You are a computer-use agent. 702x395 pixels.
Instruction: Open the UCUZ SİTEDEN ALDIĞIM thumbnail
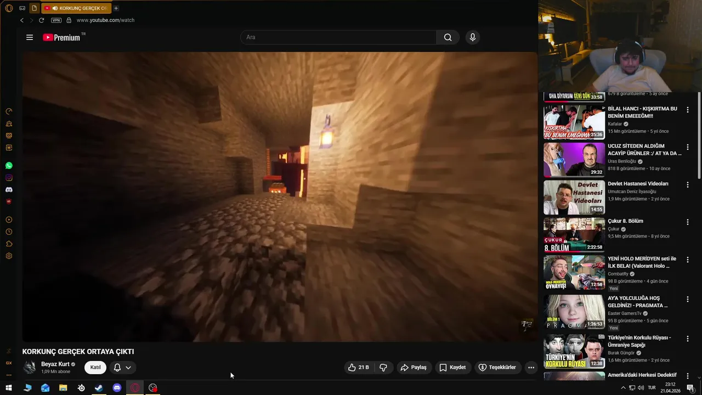574,160
